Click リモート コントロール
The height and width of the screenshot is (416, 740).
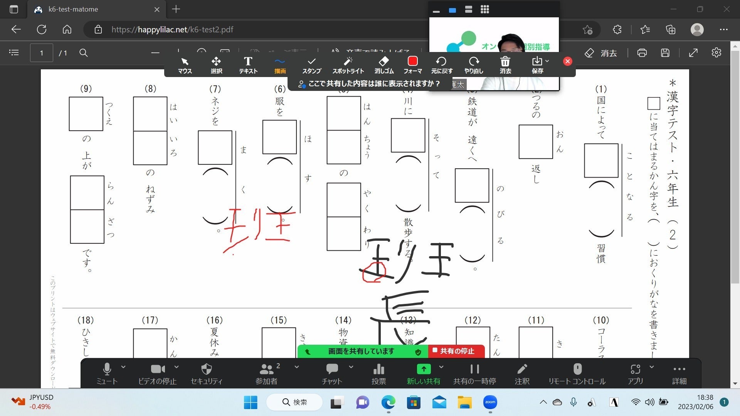pos(577,374)
